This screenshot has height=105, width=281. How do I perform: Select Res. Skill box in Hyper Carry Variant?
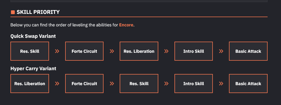click(139, 84)
